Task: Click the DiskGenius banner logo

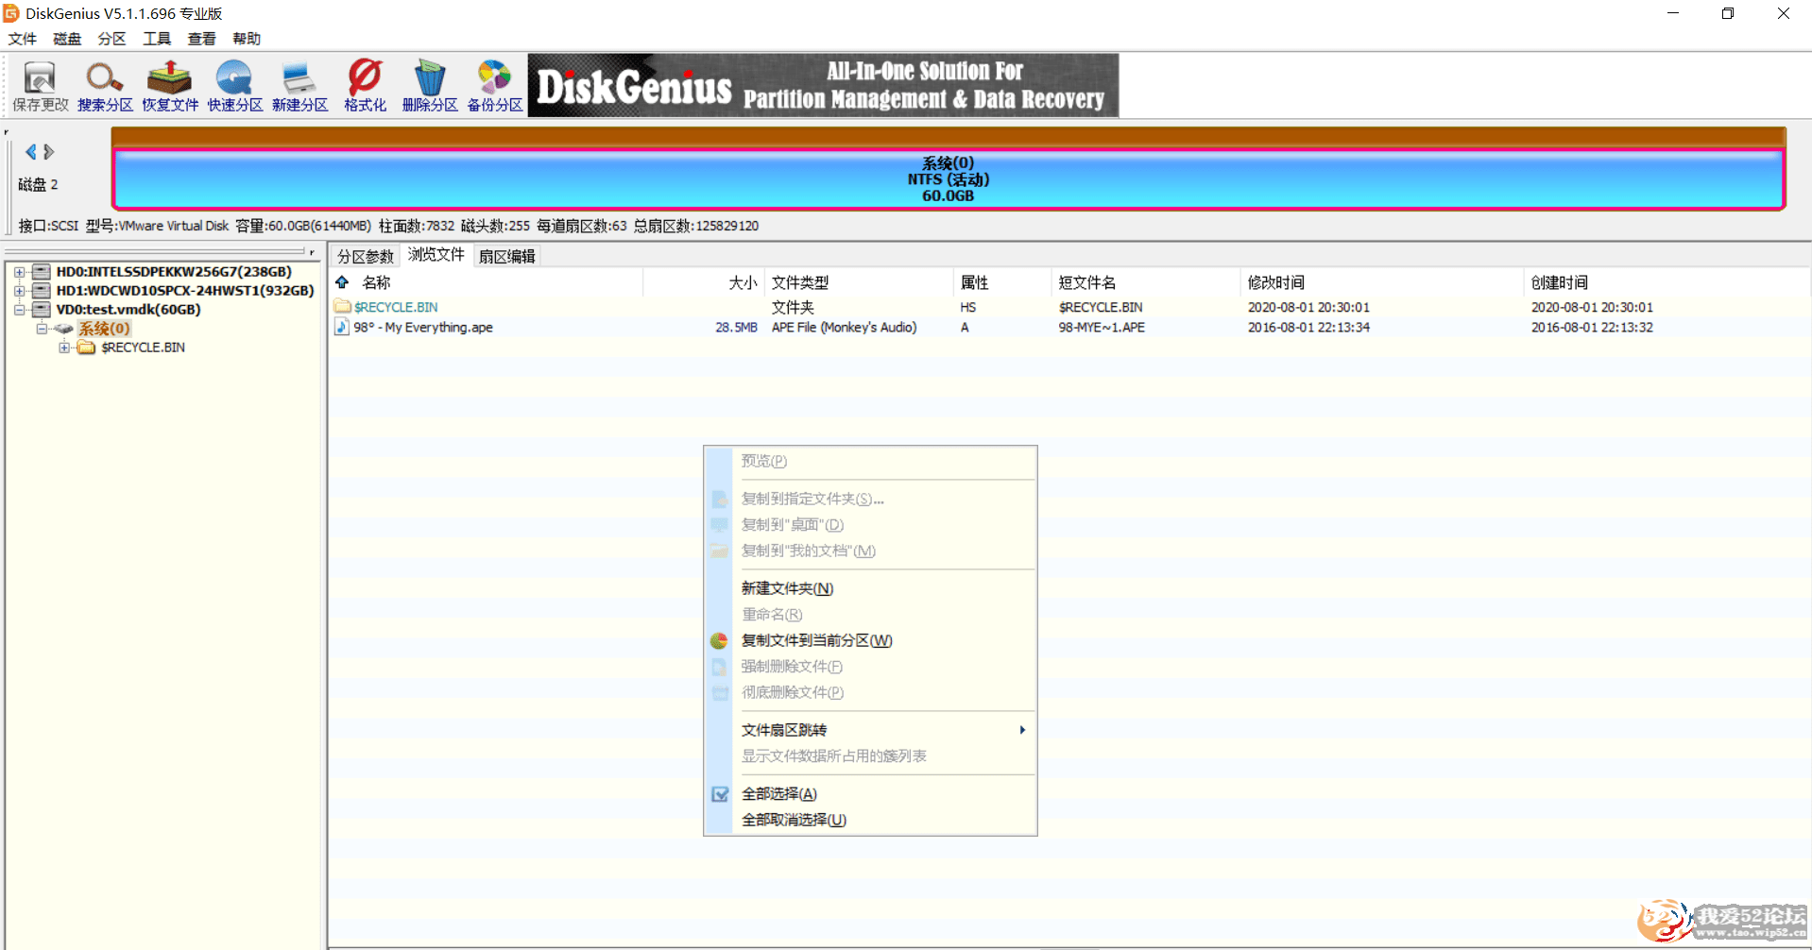Action: [823, 85]
